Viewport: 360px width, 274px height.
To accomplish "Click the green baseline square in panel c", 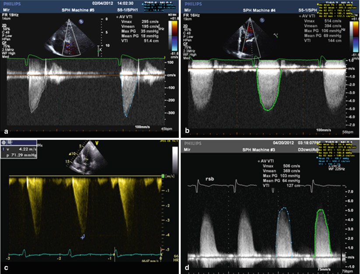I will point(164,176).
